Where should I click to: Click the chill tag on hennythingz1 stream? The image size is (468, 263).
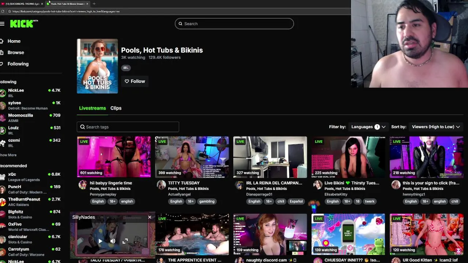(x=455, y=201)
